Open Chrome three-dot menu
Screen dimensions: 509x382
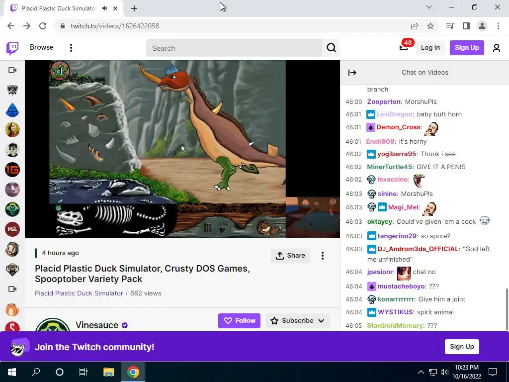pos(498,26)
